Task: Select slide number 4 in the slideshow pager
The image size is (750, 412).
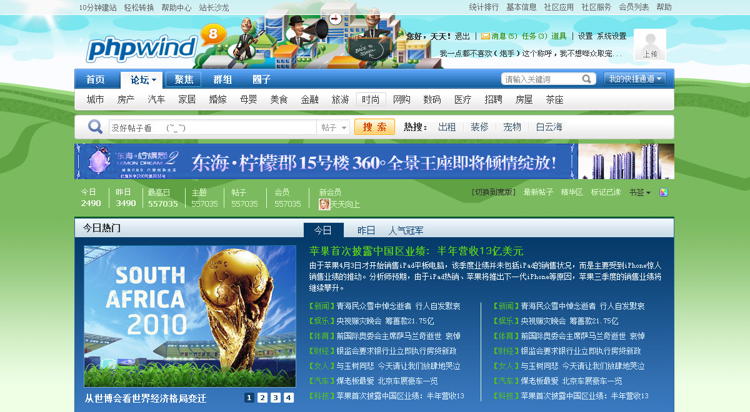Action: tap(289, 398)
